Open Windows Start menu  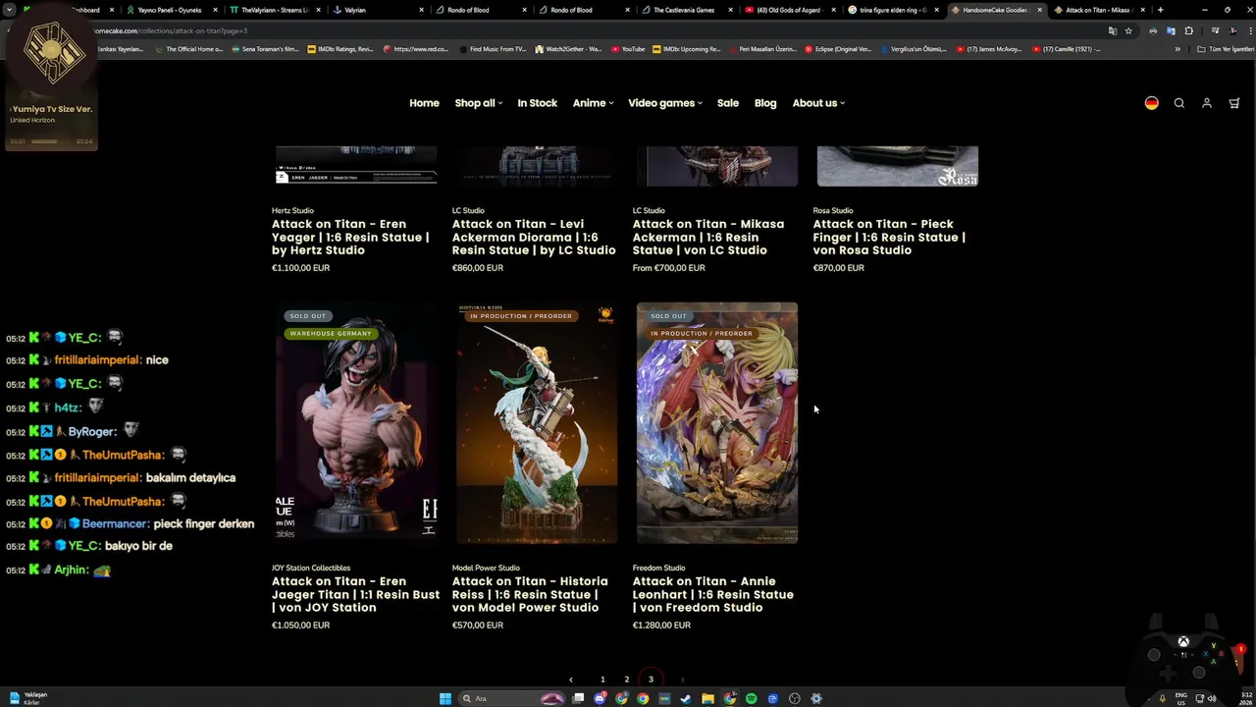(445, 698)
